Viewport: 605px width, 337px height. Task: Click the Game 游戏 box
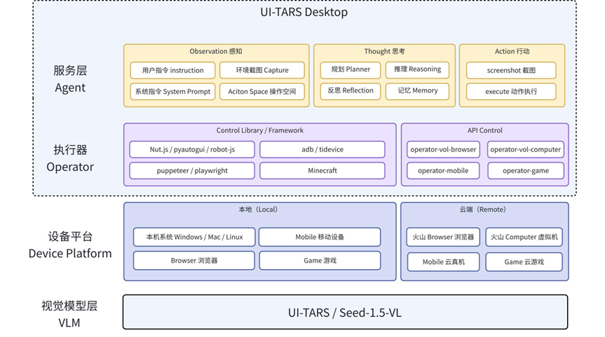320,260
